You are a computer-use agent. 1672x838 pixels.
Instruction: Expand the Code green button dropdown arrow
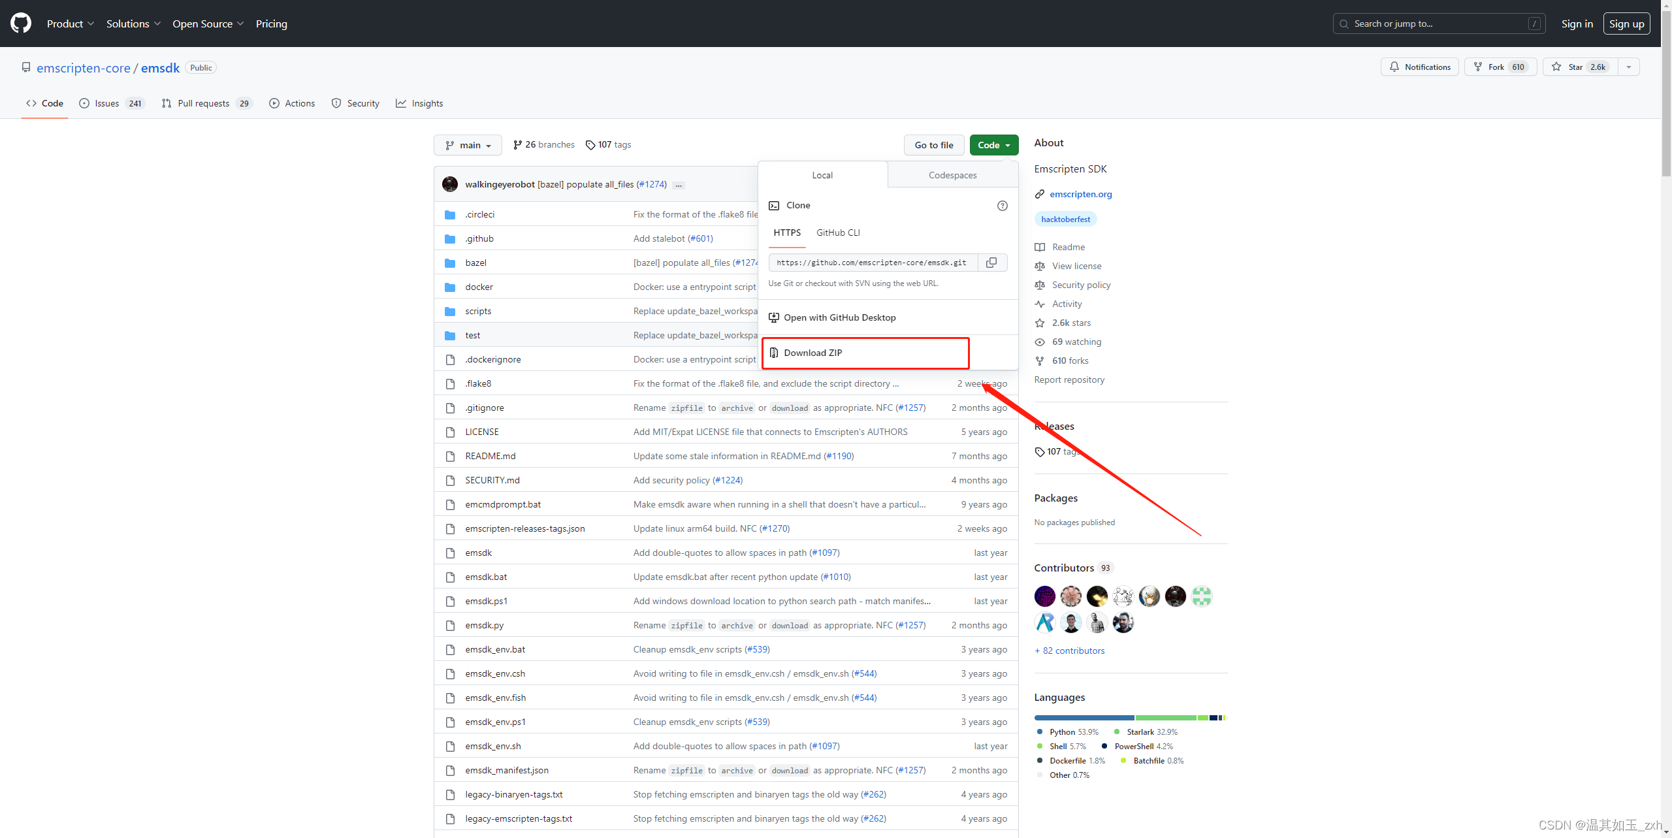coord(1008,144)
